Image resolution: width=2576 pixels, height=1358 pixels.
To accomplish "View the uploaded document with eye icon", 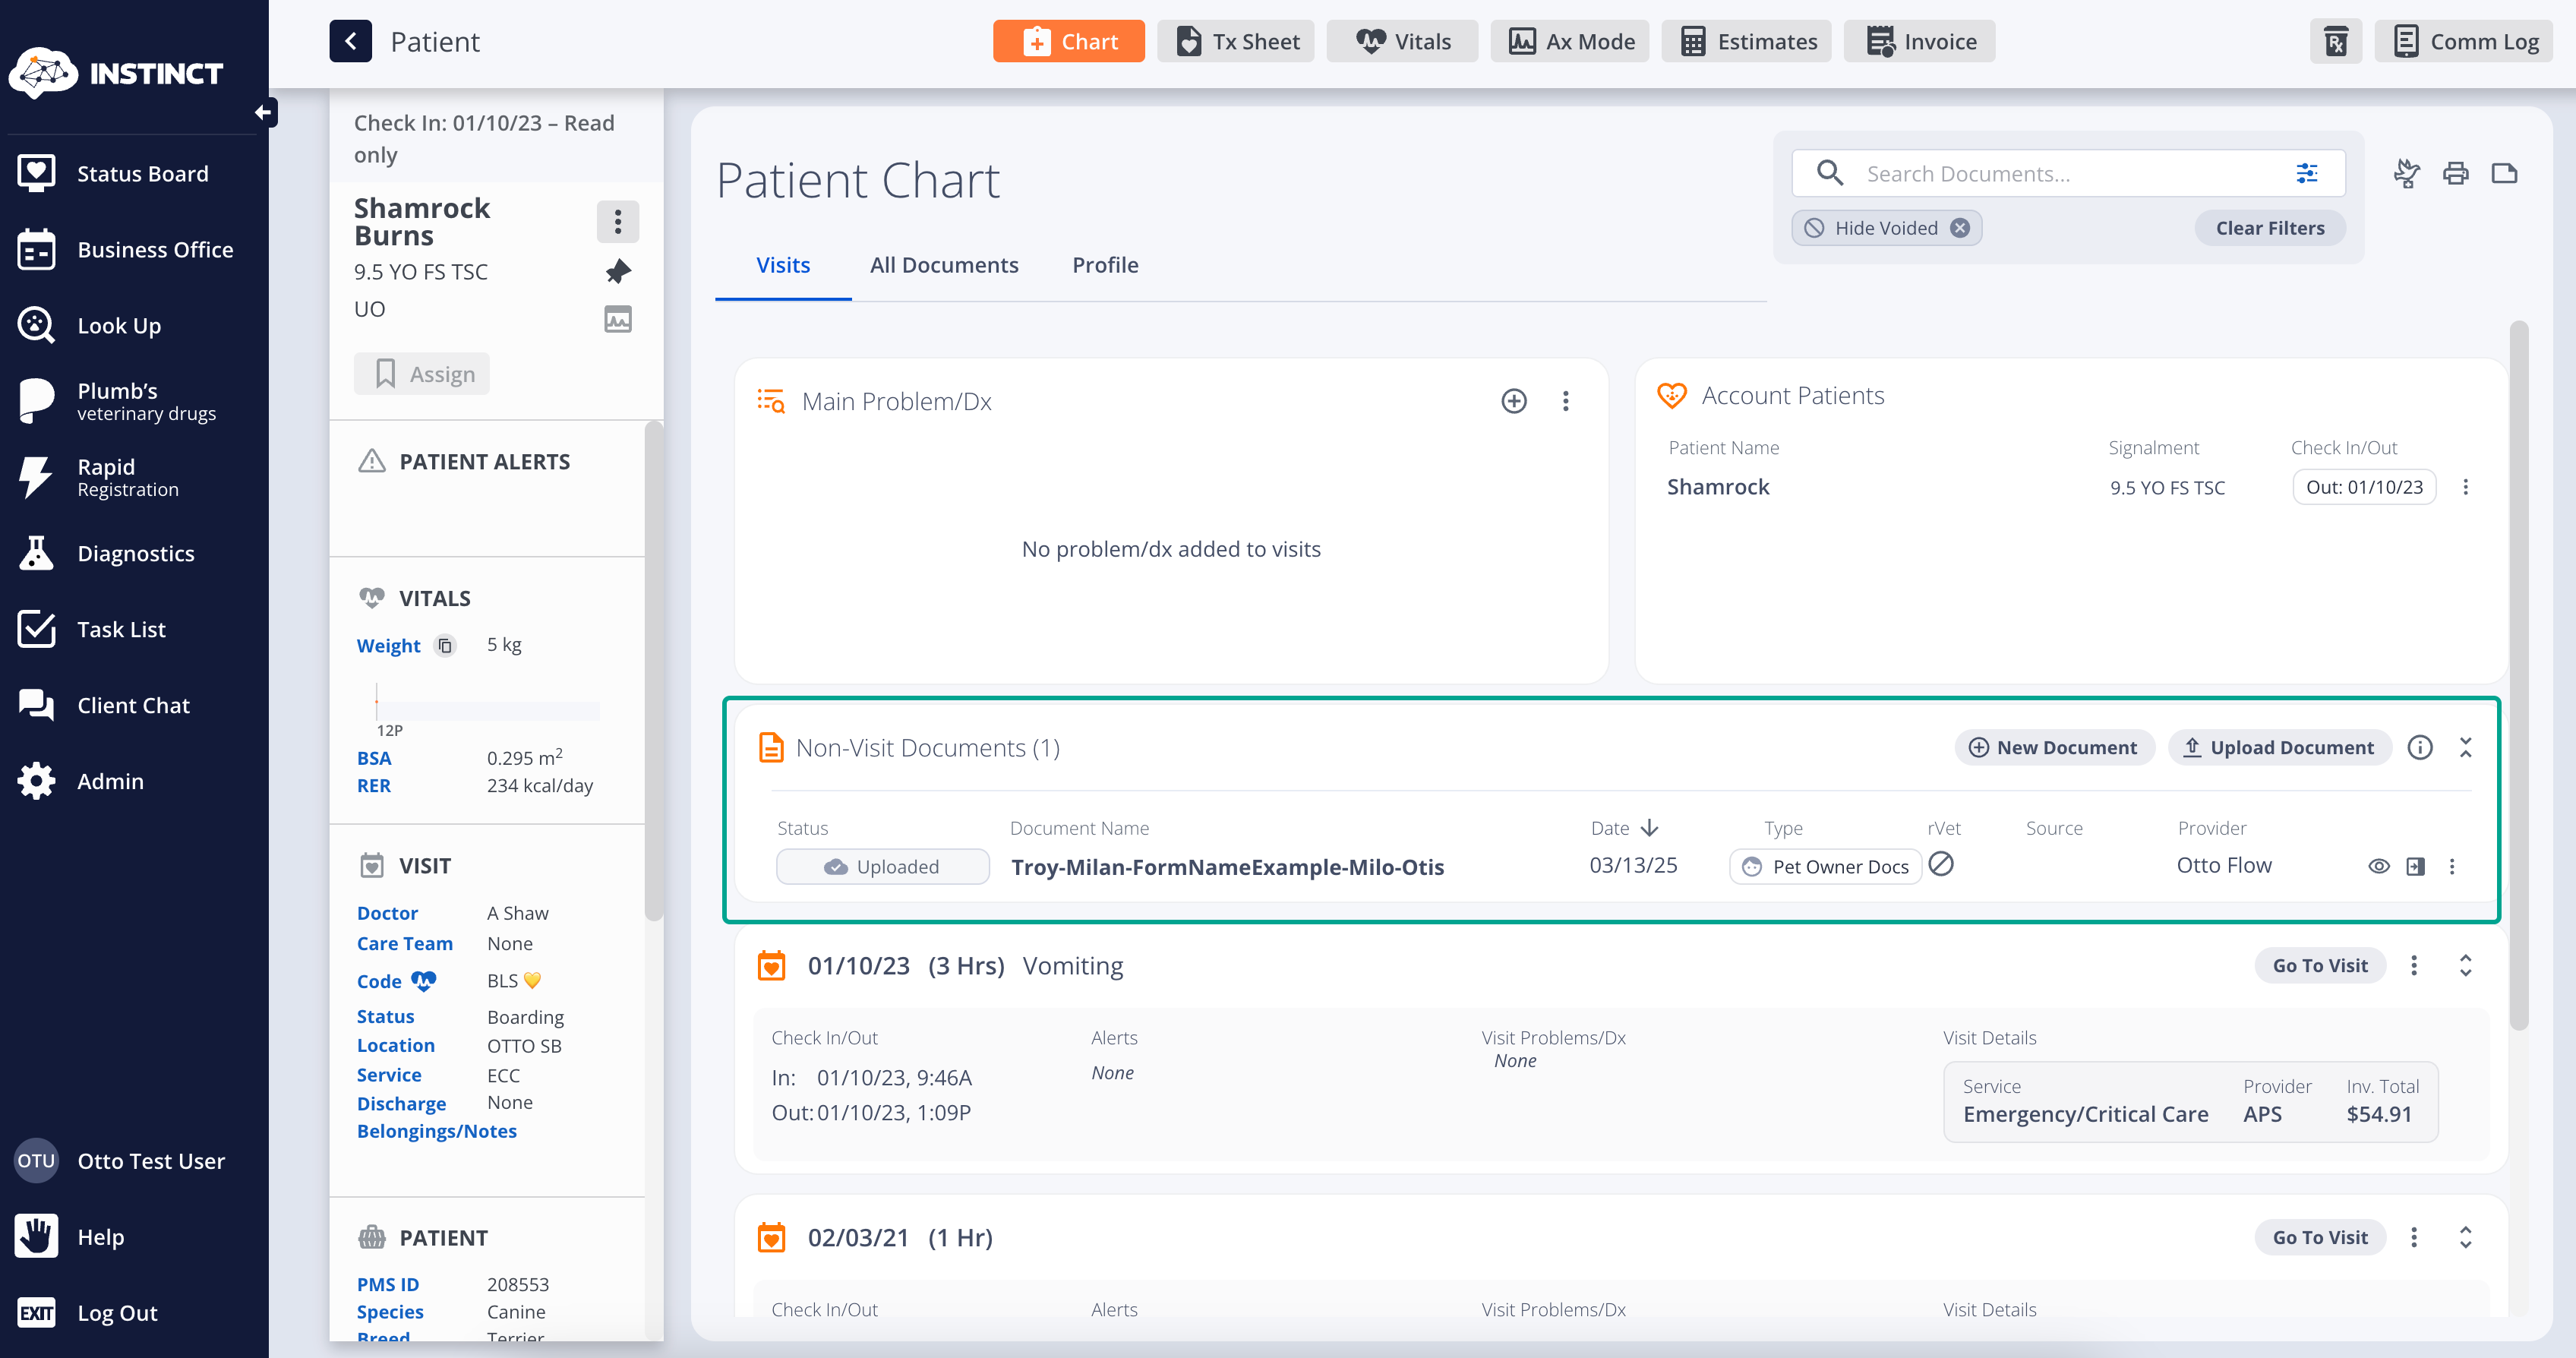I will [x=2379, y=866].
